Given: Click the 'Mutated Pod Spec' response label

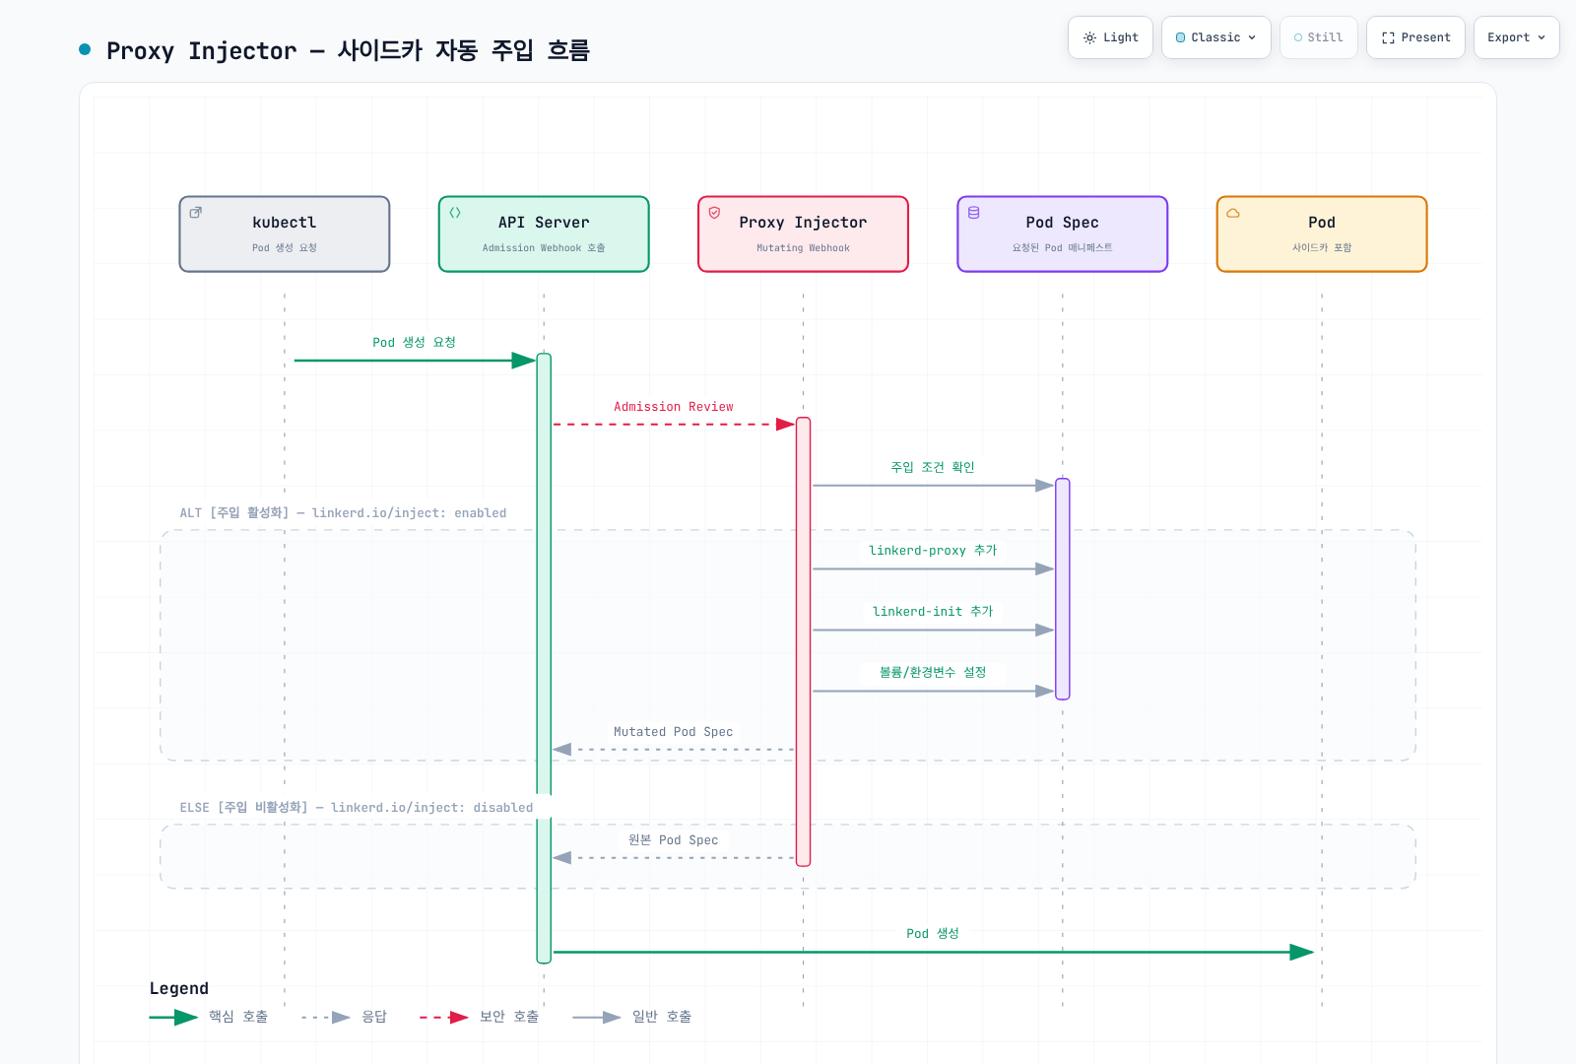Looking at the screenshot, I should click(x=674, y=732).
